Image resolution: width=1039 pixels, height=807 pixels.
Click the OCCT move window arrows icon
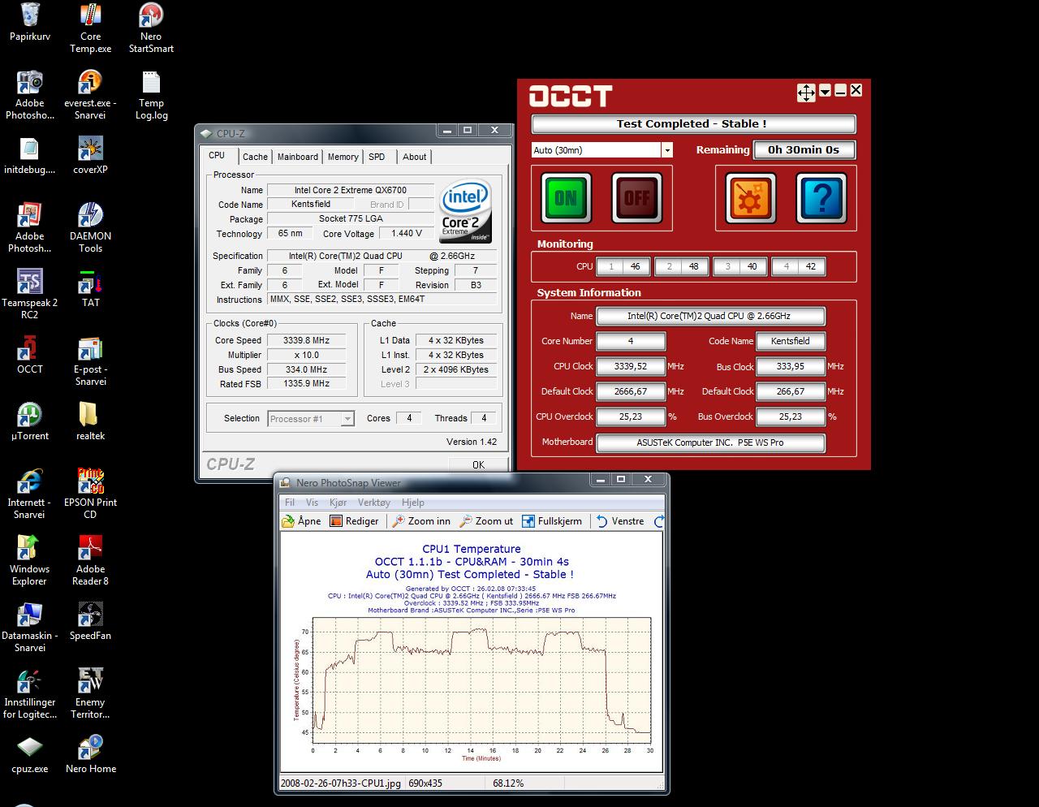tap(806, 92)
